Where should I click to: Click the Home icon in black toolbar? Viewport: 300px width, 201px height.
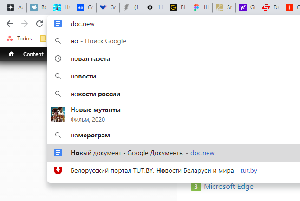[11, 54]
